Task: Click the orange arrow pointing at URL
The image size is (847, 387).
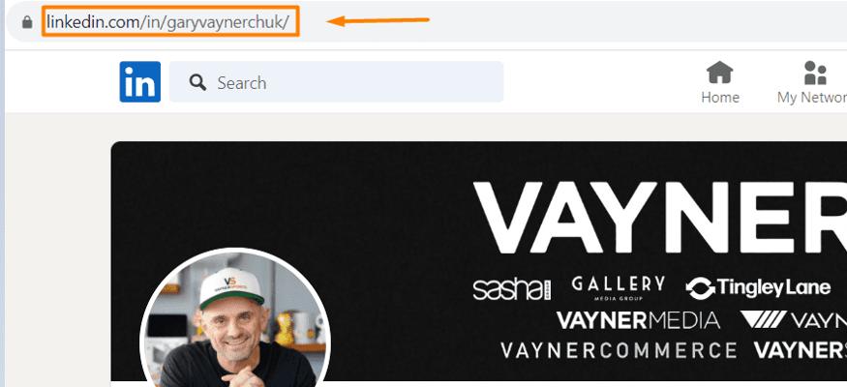Action: (378, 21)
